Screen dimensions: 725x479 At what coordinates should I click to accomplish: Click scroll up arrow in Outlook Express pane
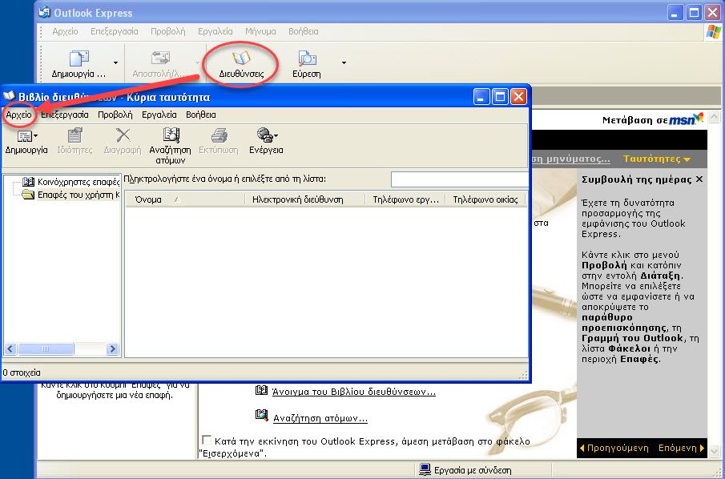[714, 116]
